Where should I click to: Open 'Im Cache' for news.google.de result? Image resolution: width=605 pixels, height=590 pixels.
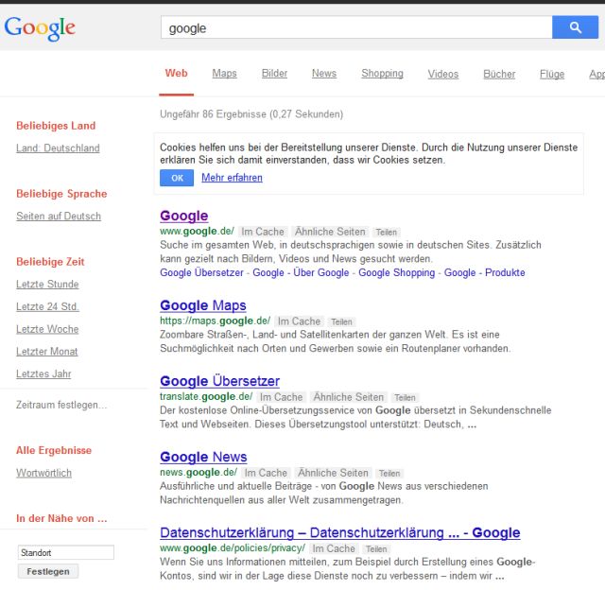point(266,473)
